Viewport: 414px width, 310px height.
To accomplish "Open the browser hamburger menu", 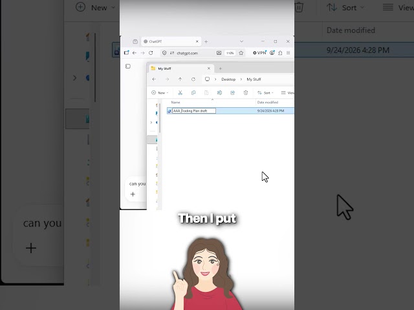I will pos(289,53).
